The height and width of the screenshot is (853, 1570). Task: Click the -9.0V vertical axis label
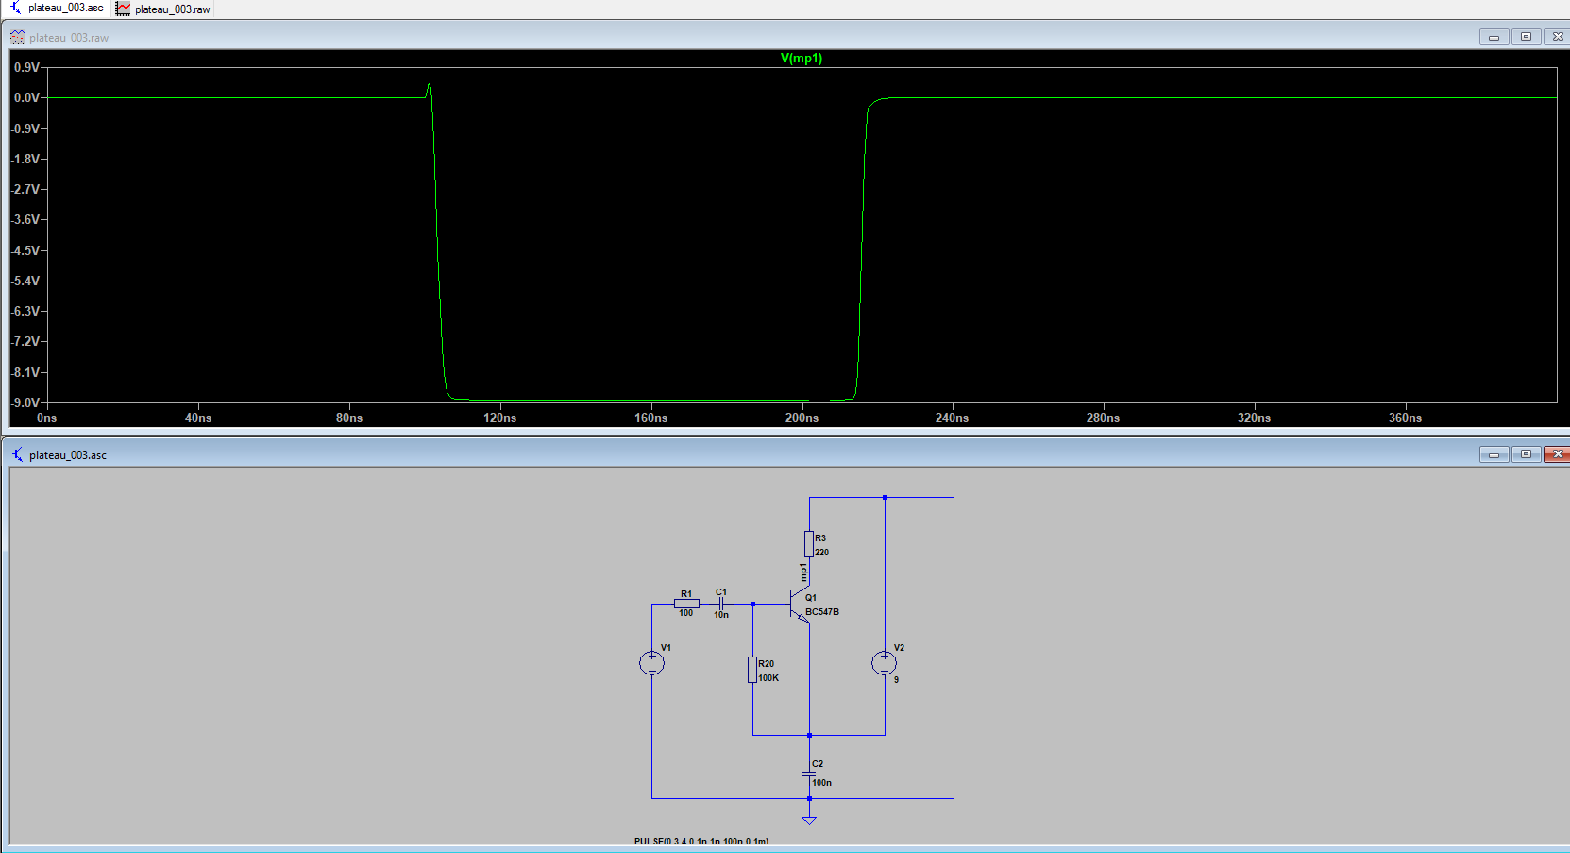coord(25,402)
